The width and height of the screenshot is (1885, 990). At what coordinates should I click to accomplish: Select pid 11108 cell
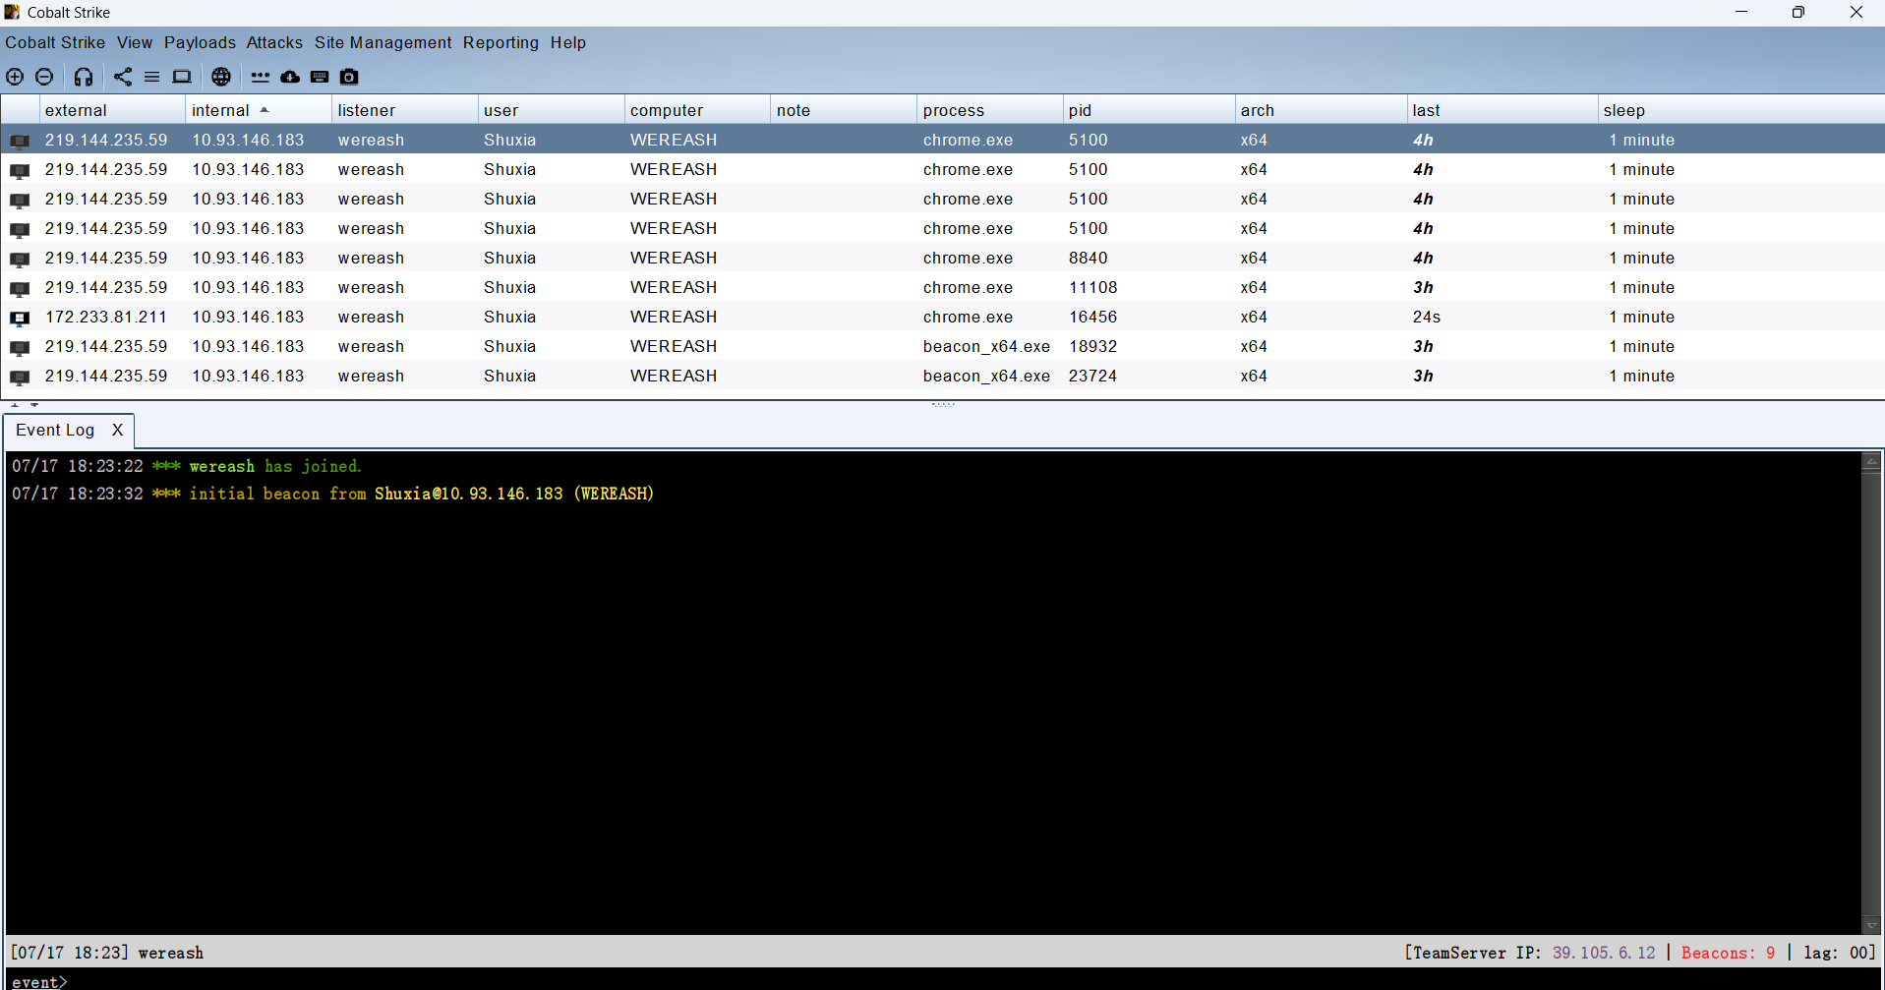(1092, 287)
